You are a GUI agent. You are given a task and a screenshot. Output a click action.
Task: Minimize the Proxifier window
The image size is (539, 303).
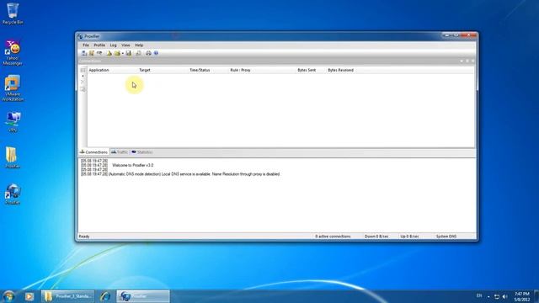pyautogui.click(x=447, y=35)
